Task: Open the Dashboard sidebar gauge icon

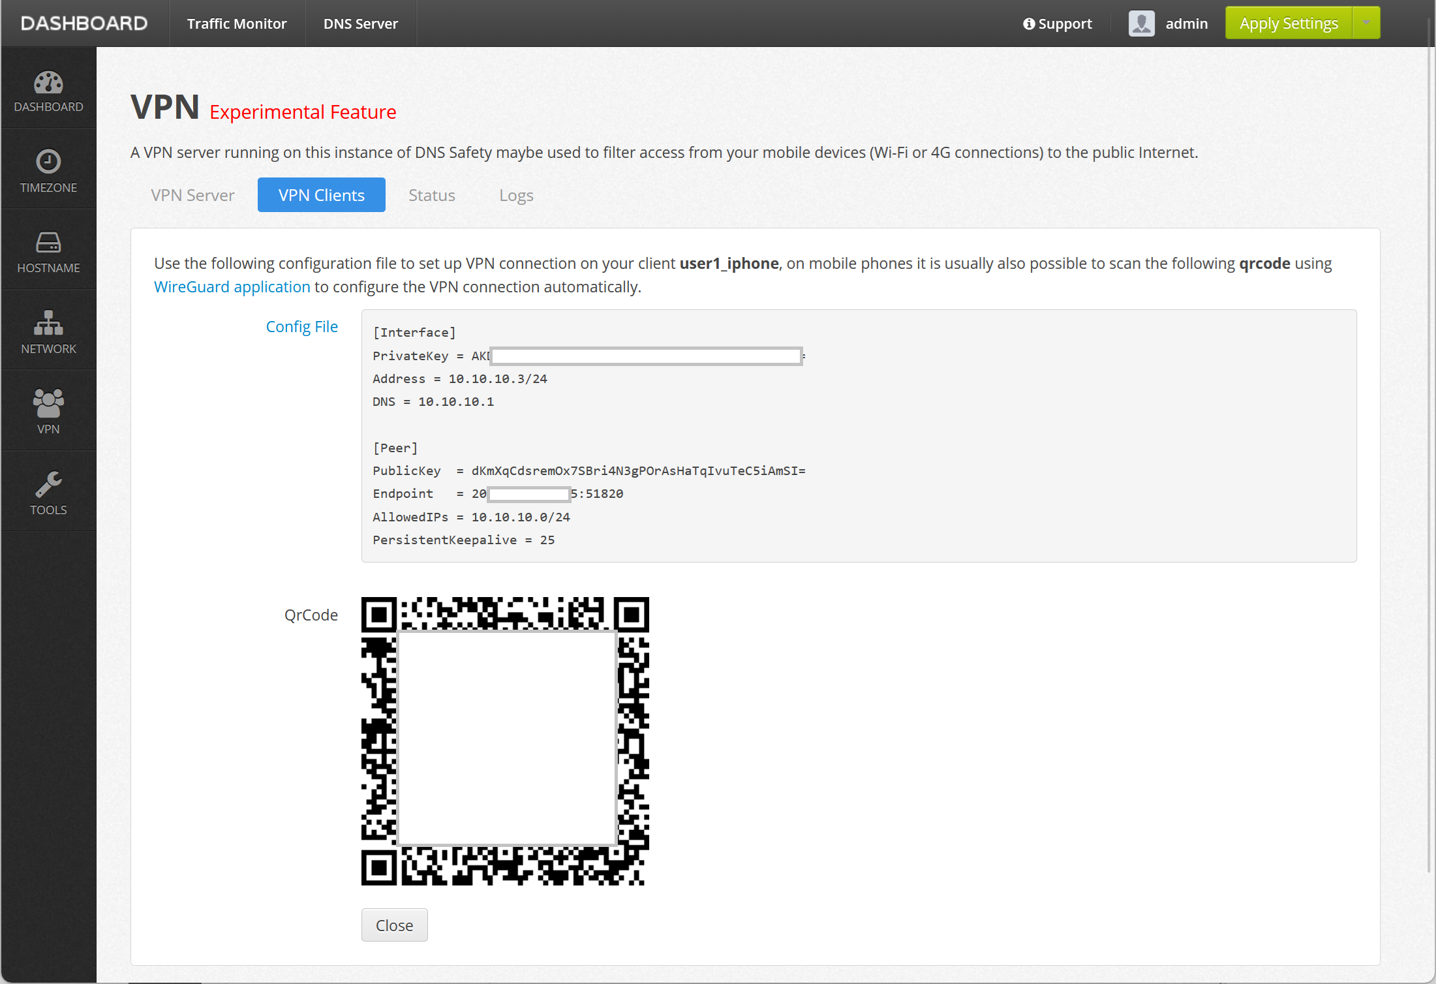Action: coord(48,83)
